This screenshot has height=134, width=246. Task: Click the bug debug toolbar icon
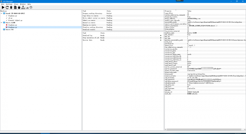click(x=19, y=7)
